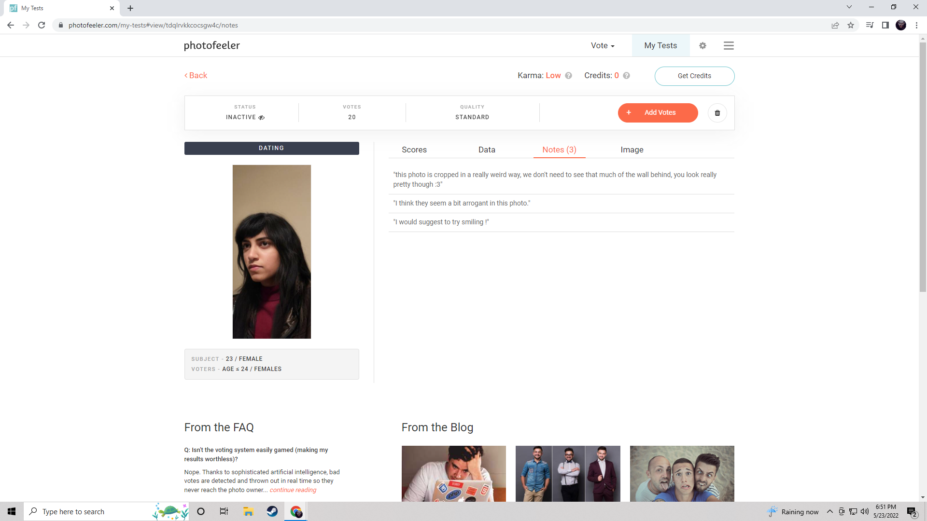Switch to the Data tab
Image resolution: width=927 pixels, height=521 pixels.
487,150
